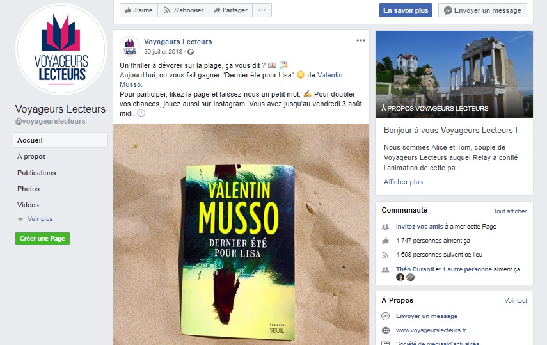Click Tout afficher in Communauté
The image size is (547, 345).
(510, 211)
